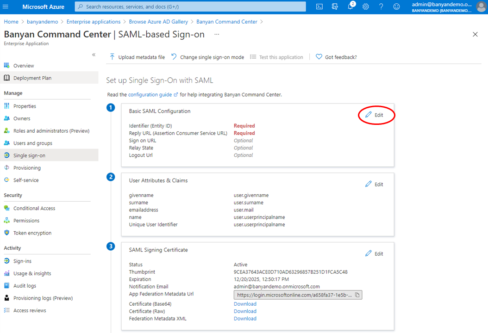The width and height of the screenshot is (488, 333).
Task: Edit the Basic SAML Configuration
Action: tap(375, 115)
